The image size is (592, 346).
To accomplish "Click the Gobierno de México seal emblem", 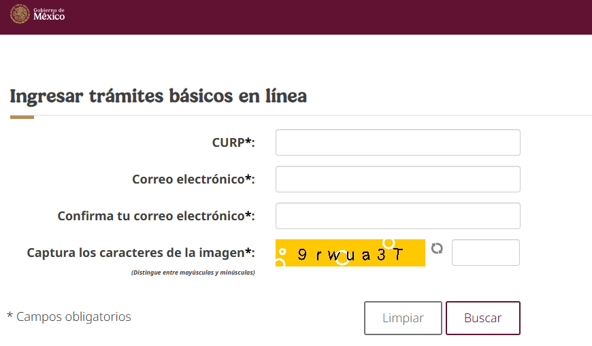I will pyautogui.click(x=20, y=14).
